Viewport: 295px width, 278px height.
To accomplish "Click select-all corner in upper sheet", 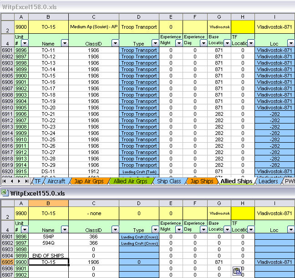I will point(8,17).
